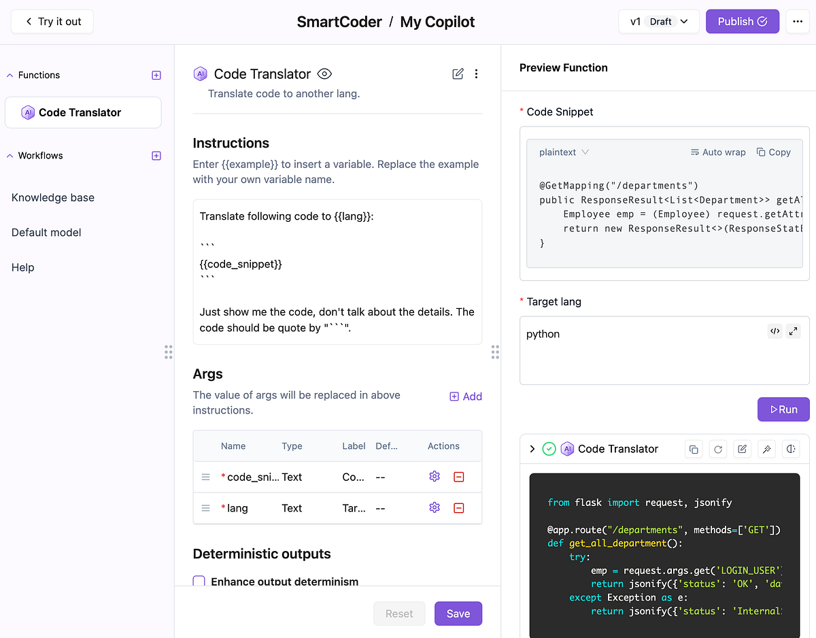This screenshot has height=638, width=816.
Task: Remove the lang argument row
Action: 459,507
